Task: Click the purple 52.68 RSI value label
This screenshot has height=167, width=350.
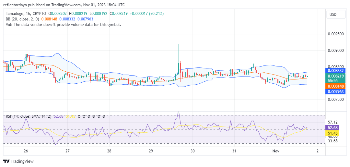Action: click(332, 128)
